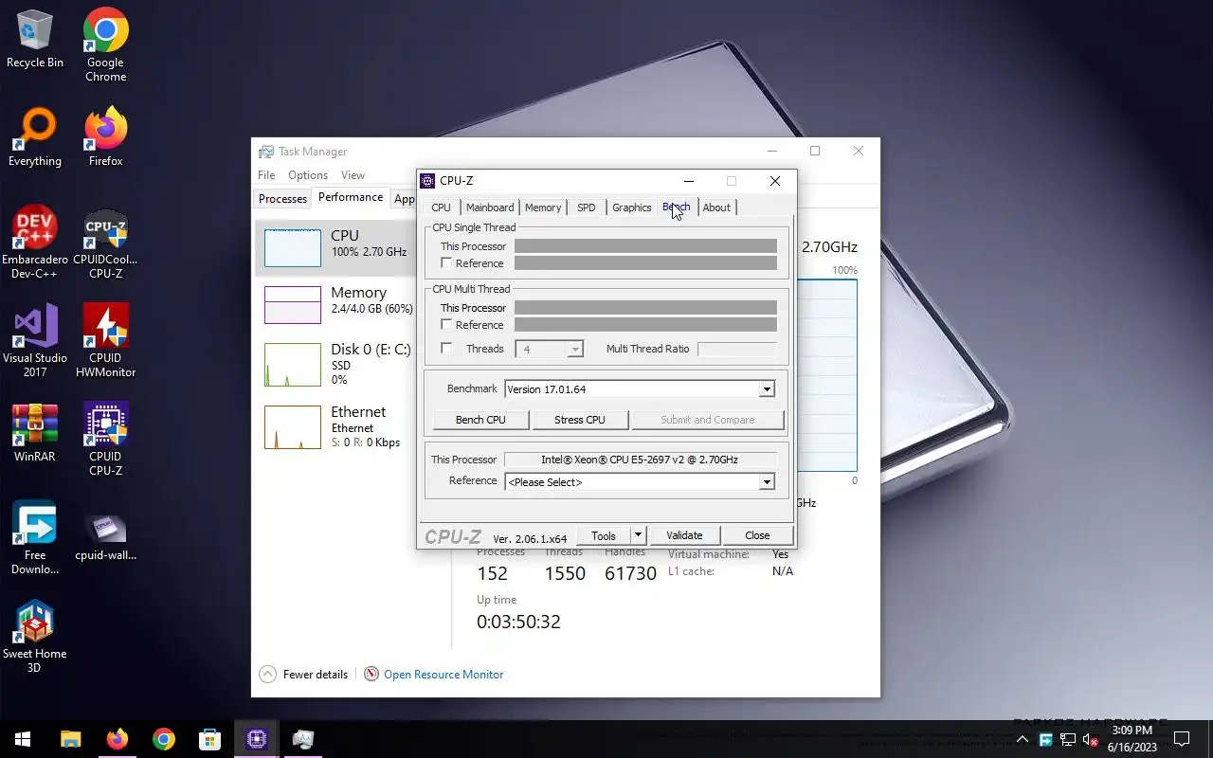This screenshot has height=758, width=1213.
Task: Select Visual Studio 2017 desktop icon
Action: [35, 341]
